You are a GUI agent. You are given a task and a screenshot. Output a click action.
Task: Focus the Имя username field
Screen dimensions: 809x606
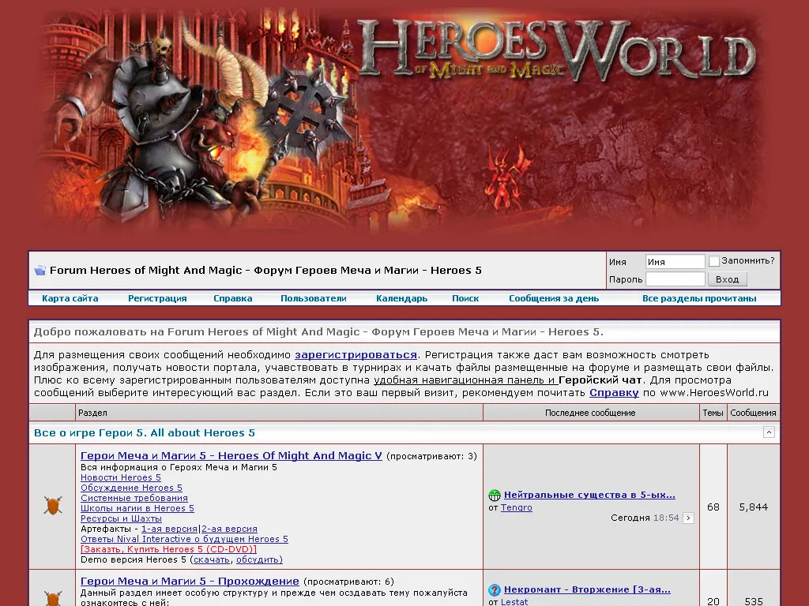point(675,262)
